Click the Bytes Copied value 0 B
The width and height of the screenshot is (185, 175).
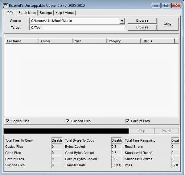coord(117,147)
